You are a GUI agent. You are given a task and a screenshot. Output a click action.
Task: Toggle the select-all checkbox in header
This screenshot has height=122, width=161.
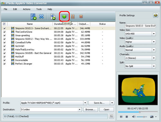tap(4, 24)
